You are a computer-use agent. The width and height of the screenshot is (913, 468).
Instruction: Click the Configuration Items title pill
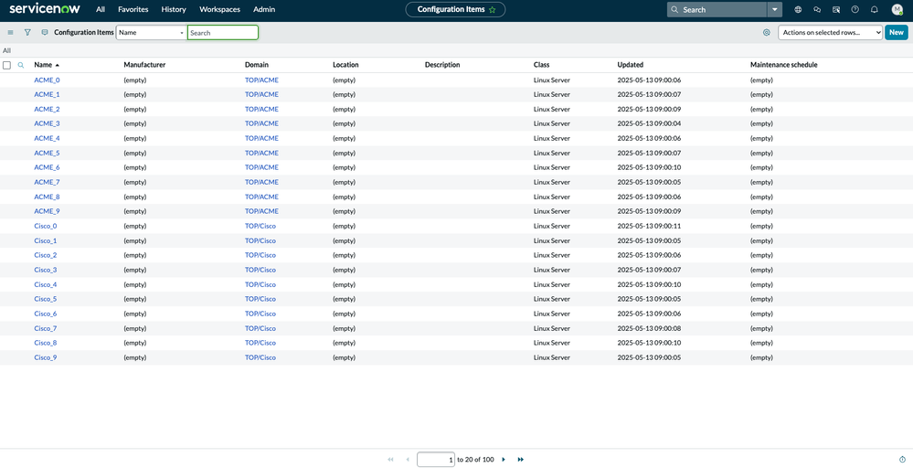tap(455, 9)
